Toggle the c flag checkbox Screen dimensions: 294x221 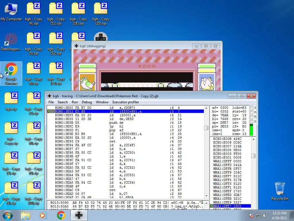[251, 121]
